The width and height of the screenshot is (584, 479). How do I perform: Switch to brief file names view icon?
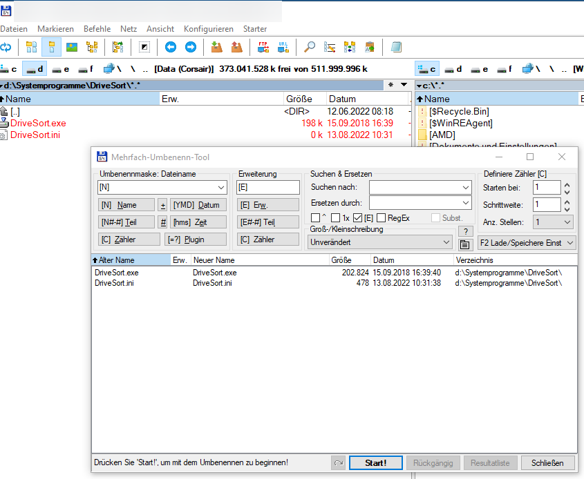(x=32, y=47)
